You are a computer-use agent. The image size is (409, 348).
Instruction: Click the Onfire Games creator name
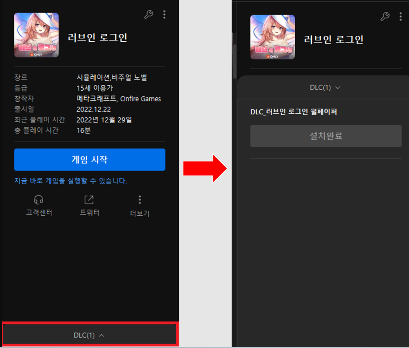pos(140,99)
